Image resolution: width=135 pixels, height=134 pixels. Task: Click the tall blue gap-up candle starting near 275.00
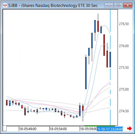tap(86, 73)
